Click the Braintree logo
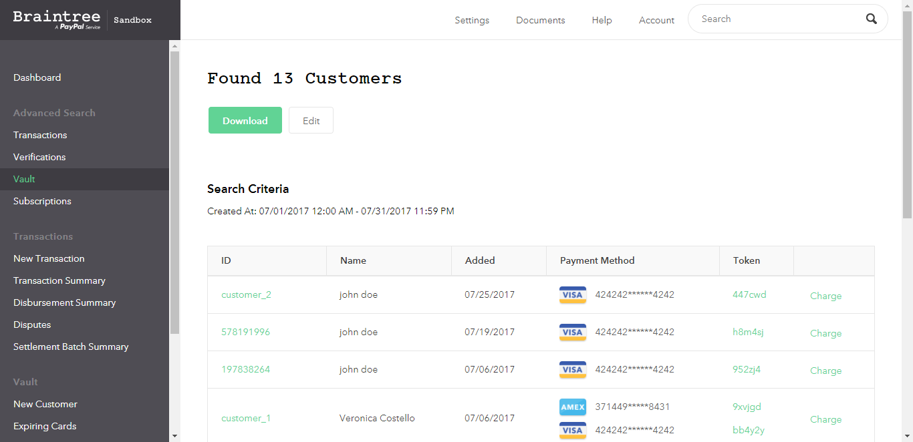The width and height of the screenshot is (913, 442). 57,19
